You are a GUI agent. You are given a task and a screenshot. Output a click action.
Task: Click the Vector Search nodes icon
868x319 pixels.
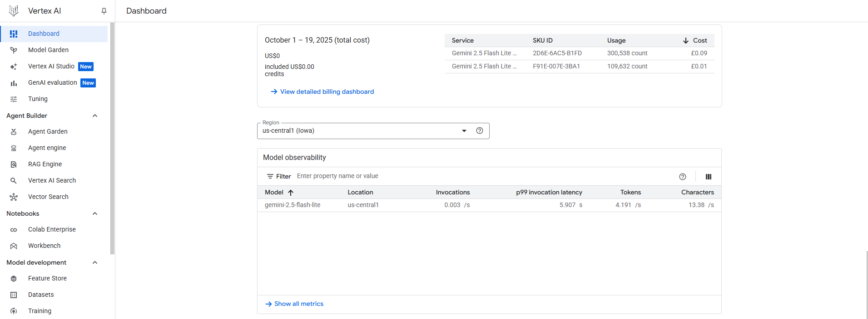click(x=14, y=197)
